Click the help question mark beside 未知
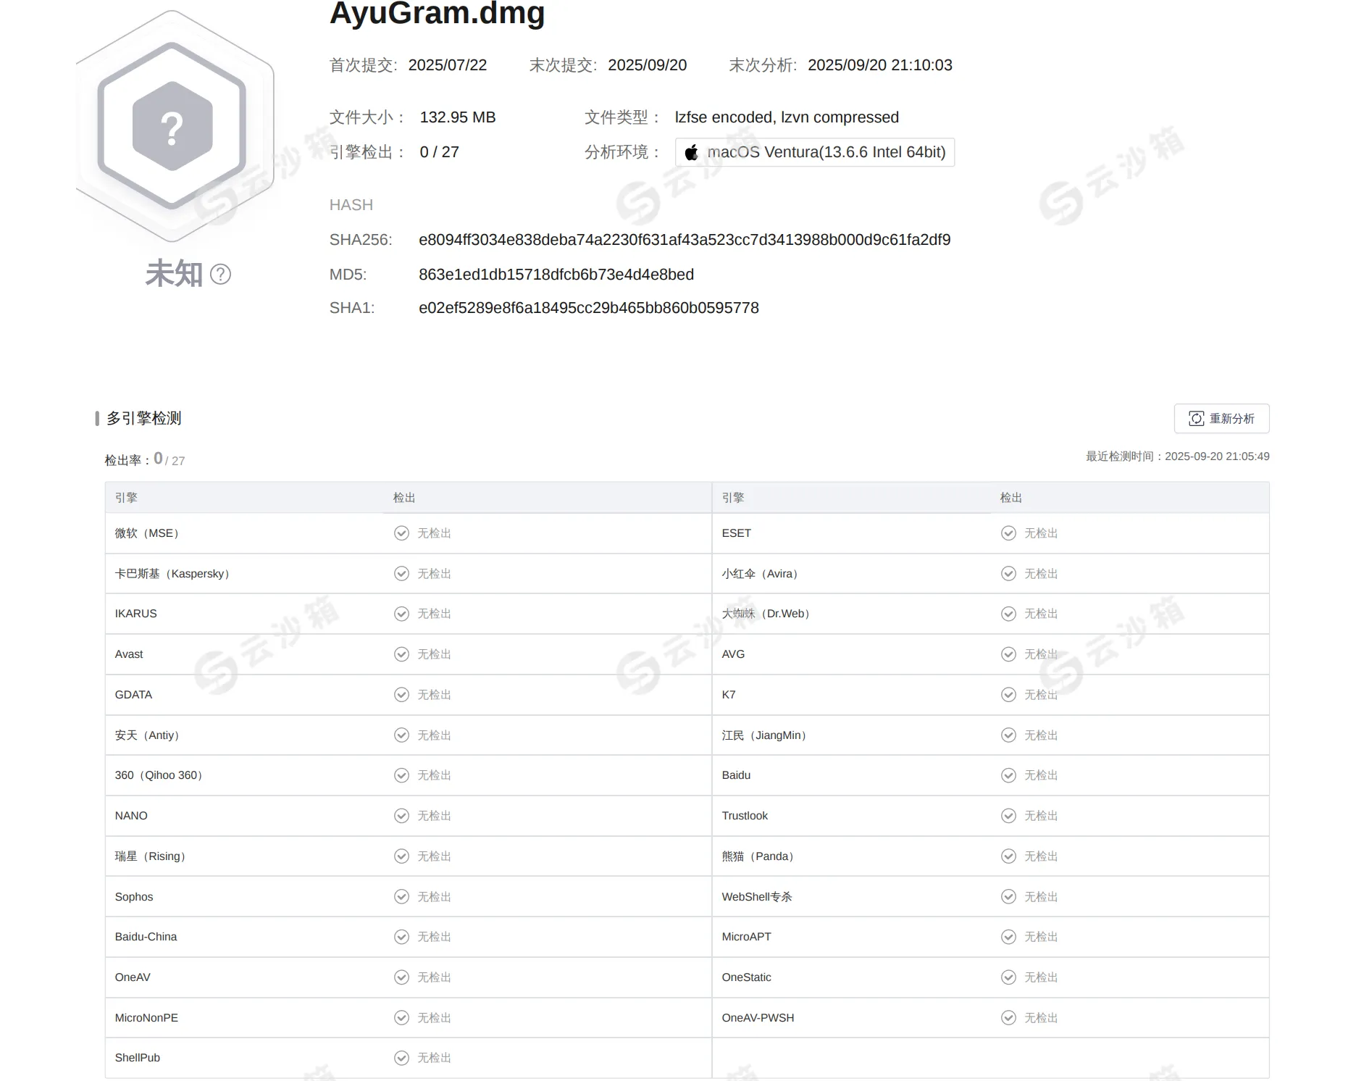 pyautogui.click(x=220, y=274)
